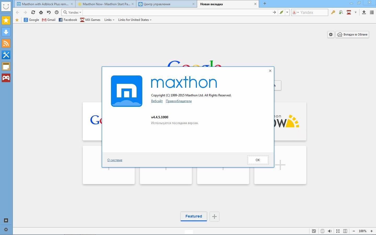
Task: Expand Links for United States folder
Action: click(135, 20)
